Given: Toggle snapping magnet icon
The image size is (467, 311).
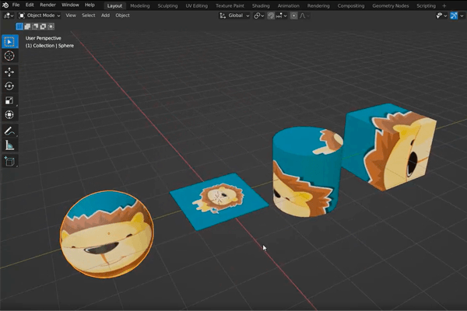Looking at the screenshot, I should click(x=271, y=16).
